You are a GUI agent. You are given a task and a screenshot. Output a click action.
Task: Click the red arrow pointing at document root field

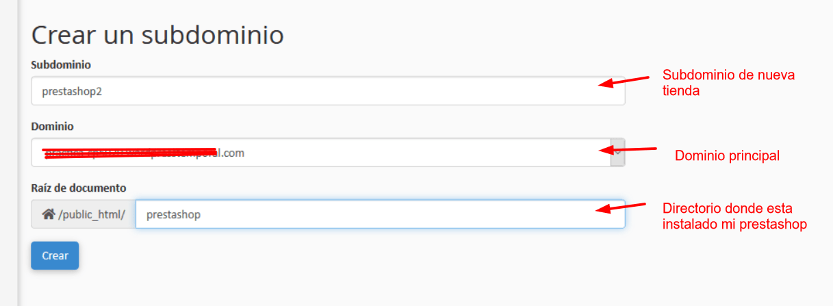point(621,207)
